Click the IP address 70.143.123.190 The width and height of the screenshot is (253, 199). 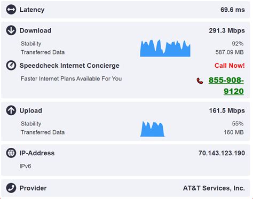pyautogui.click(x=222, y=153)
